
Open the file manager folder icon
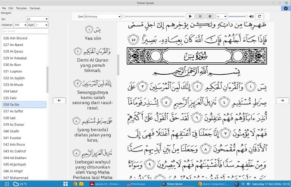point(81,184)
